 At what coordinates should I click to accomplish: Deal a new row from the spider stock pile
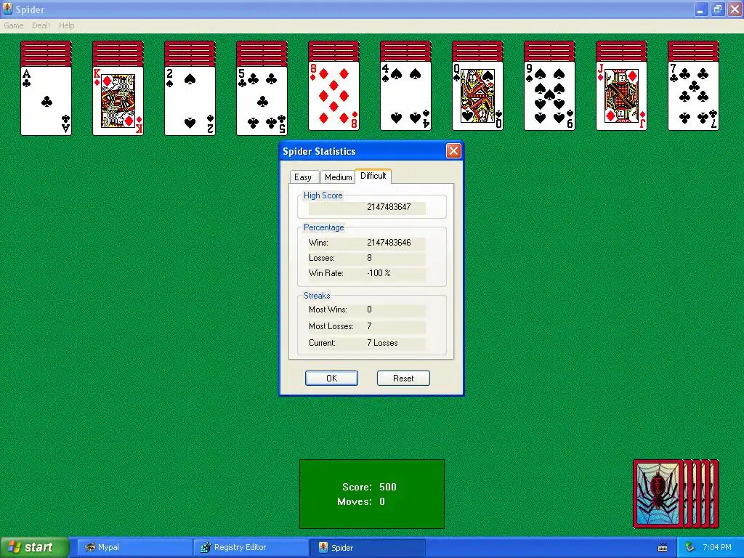676,493
